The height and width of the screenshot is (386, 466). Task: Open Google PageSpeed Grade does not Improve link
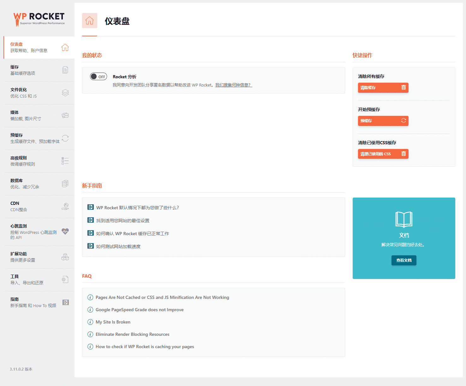click(140, 310)
